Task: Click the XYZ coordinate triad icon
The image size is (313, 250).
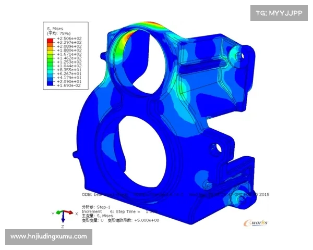Action: point(62,215)
